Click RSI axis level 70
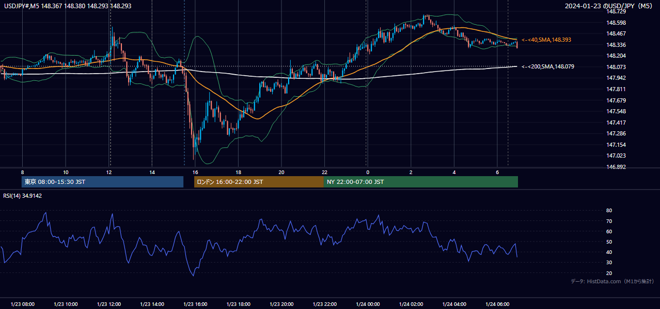The width and height of the screenshot is (660, 309). [x=609, y=221]
